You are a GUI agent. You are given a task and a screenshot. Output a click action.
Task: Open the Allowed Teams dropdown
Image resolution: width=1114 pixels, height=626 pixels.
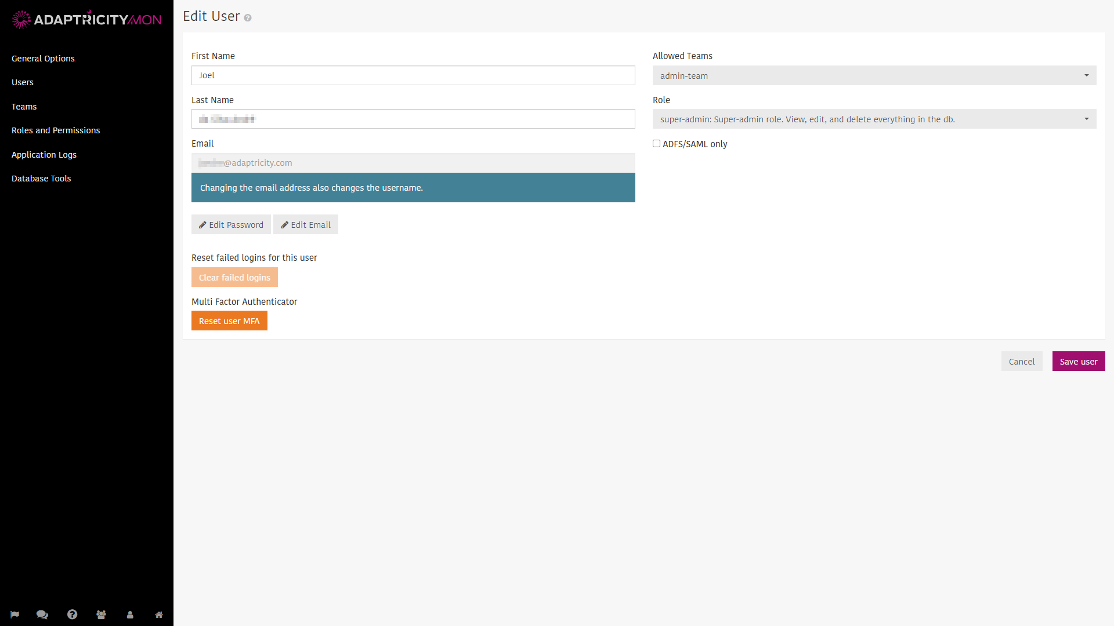point(874,75)
